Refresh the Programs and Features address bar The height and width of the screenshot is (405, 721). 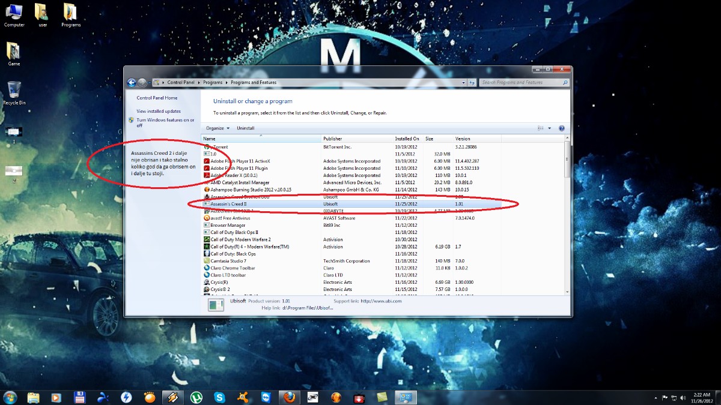(x=472, y=83)
